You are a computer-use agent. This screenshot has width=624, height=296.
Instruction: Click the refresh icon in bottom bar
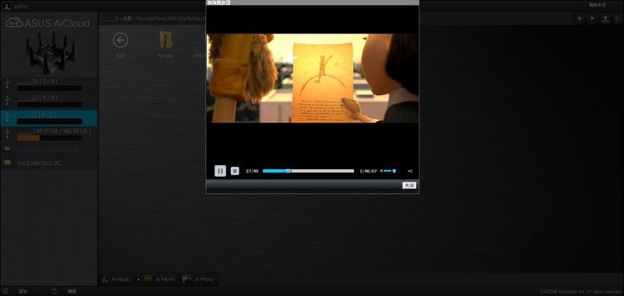click(54, 291)
